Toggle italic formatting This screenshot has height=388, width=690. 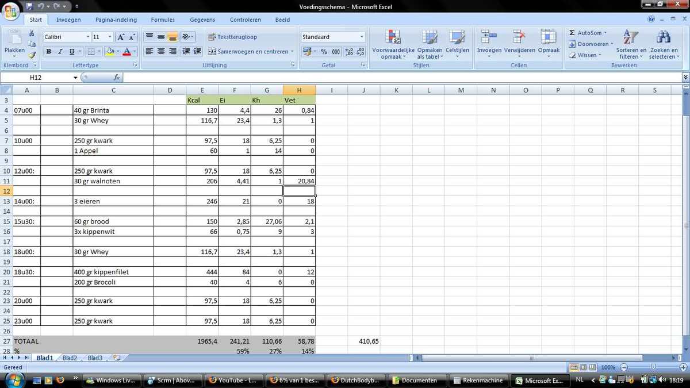pos(60,52)
